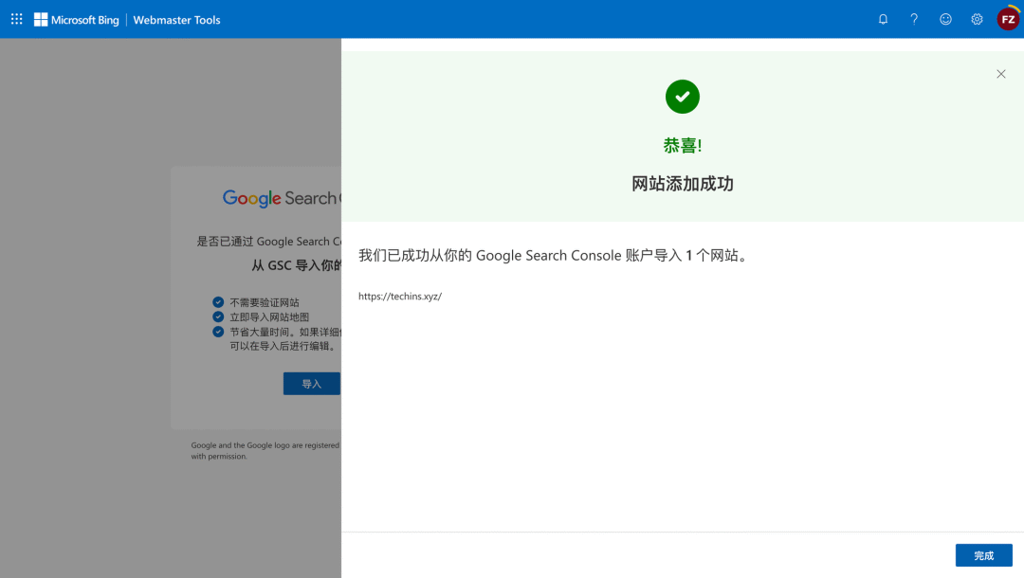Click the 从 GSC 导入 heading text

(x=297, y=265)
